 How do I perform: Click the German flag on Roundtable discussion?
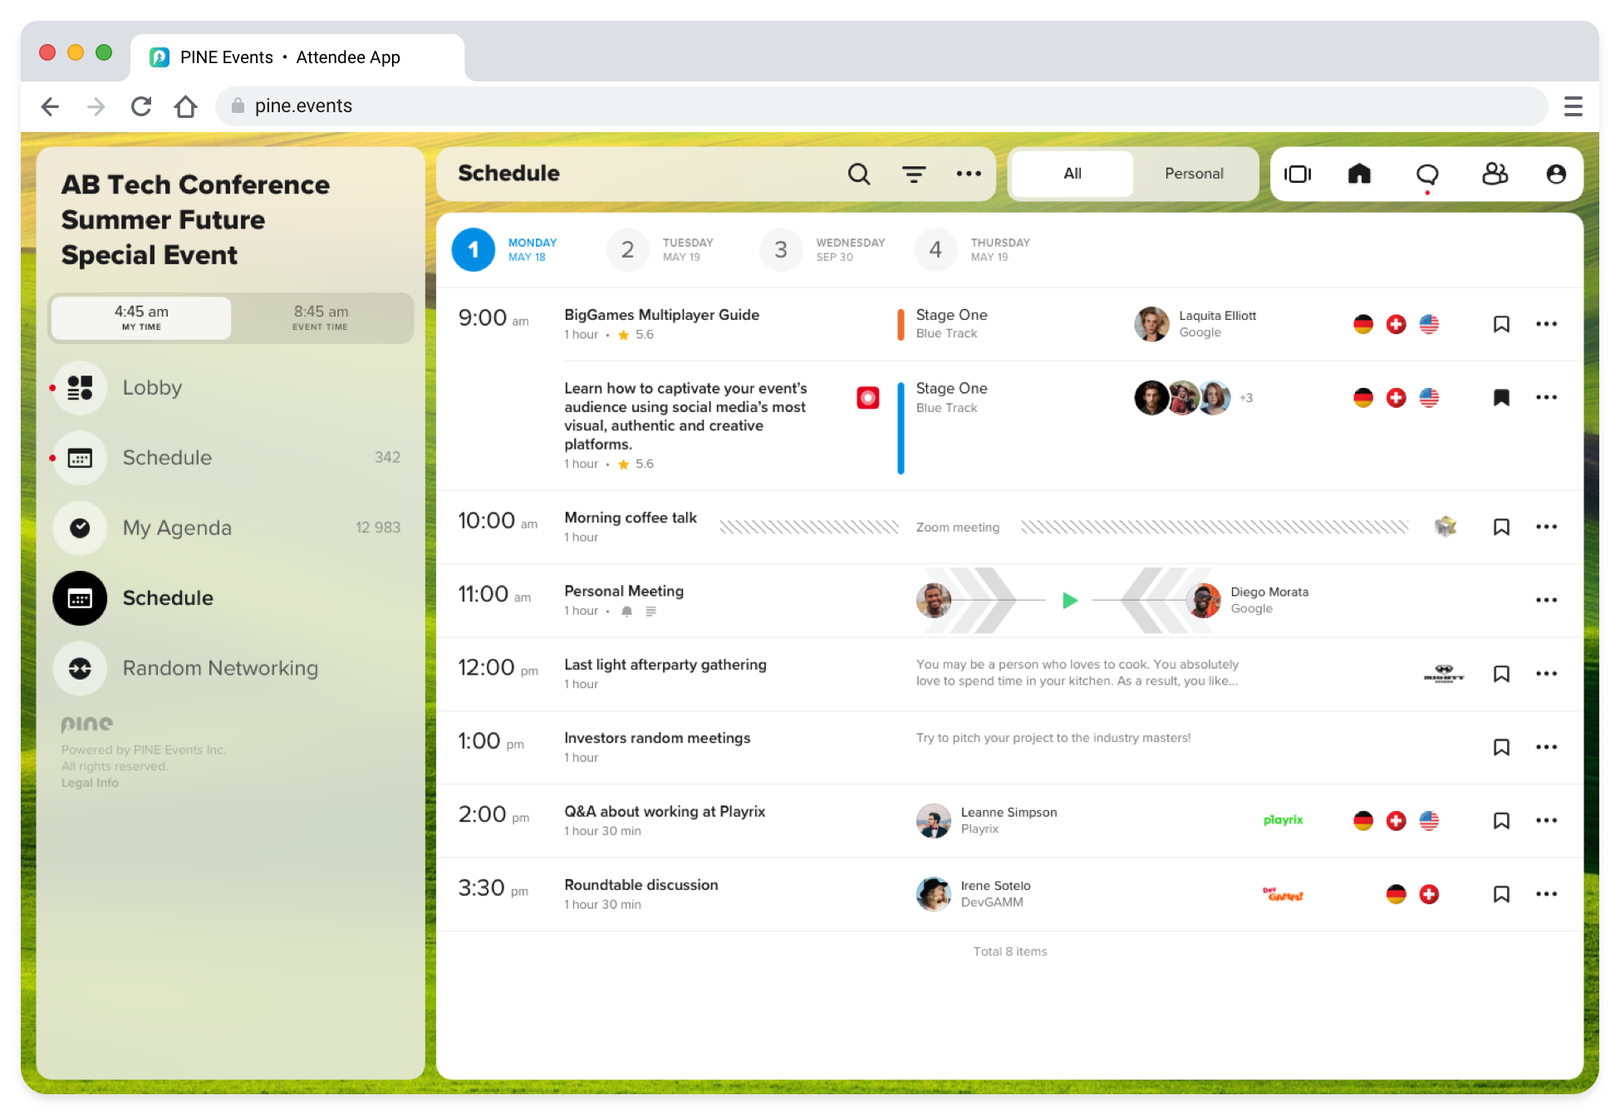[1396, 894]
